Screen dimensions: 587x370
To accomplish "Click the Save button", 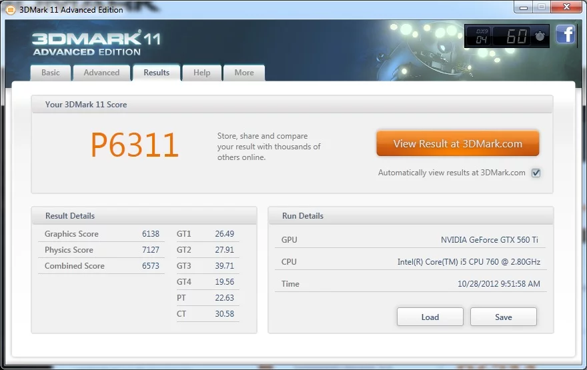I will [503, 317].
